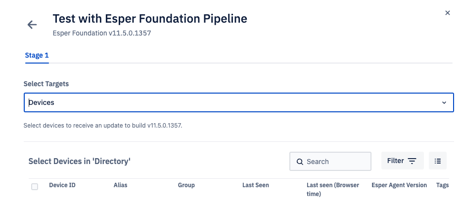
Task: Select the Last seen (Browser time) header
Action: click(x=333, y=189)
